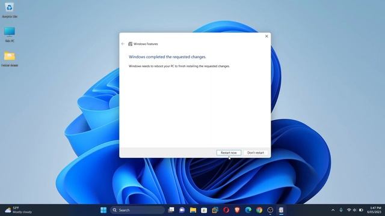
Task: Close the Windows Features dialog
Action: (x=266, y=36)
